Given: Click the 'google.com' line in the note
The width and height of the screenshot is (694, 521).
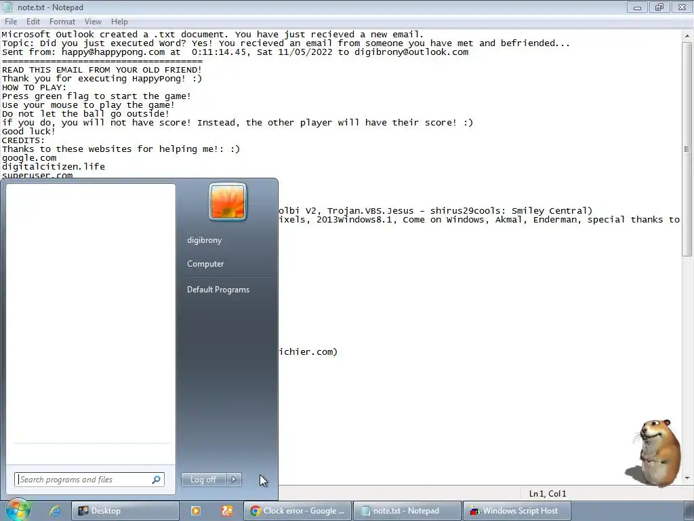Looking at the screenshot, I should click(29, 158).
